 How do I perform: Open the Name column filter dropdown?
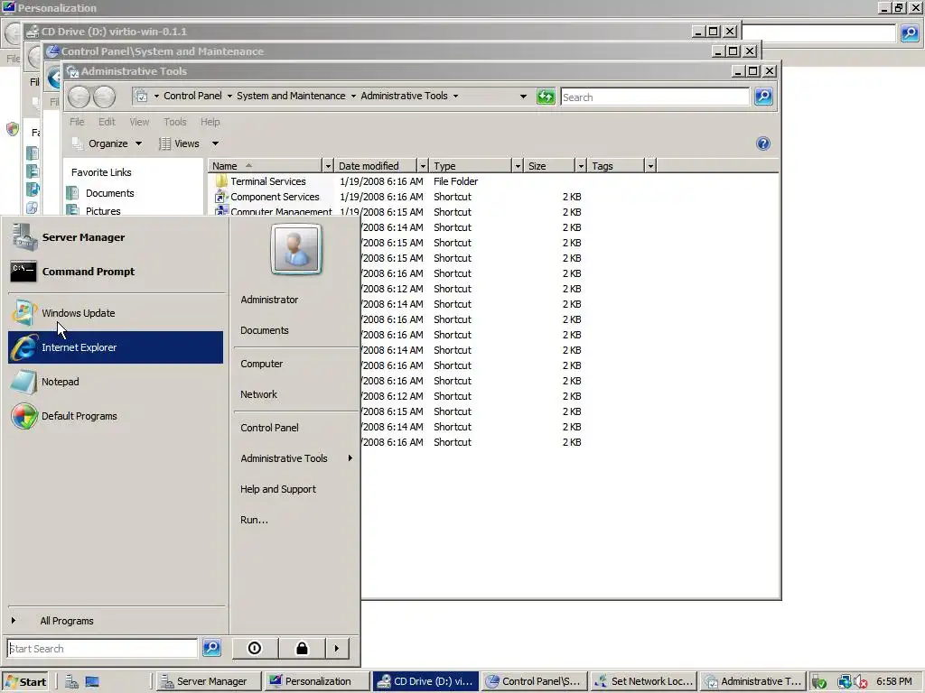click(328, 166)
